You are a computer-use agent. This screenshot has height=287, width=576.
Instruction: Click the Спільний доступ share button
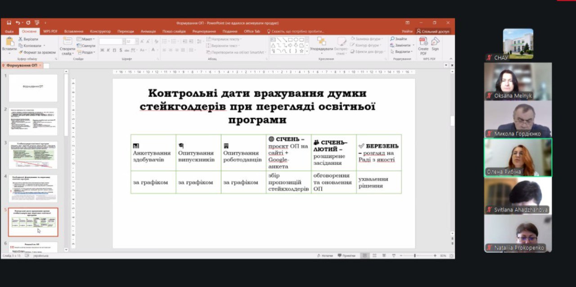(x=433, y=31)
